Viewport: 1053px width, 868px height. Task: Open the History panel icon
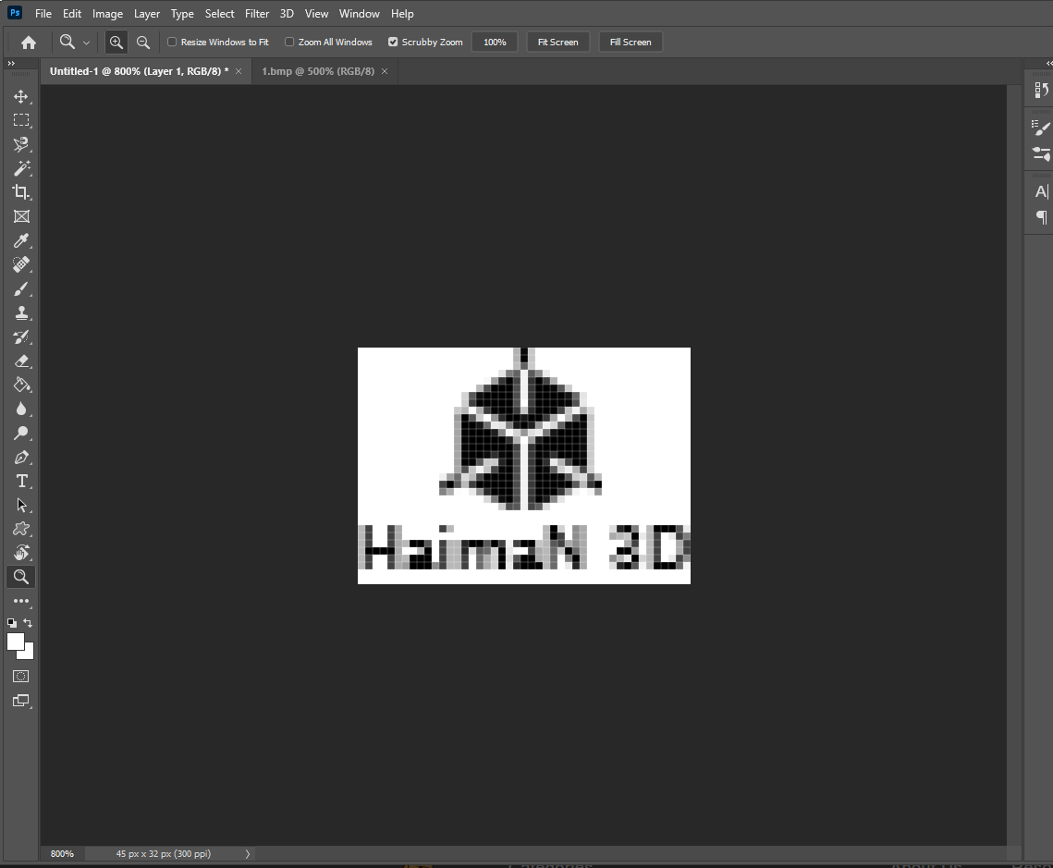click(1041, 90)
